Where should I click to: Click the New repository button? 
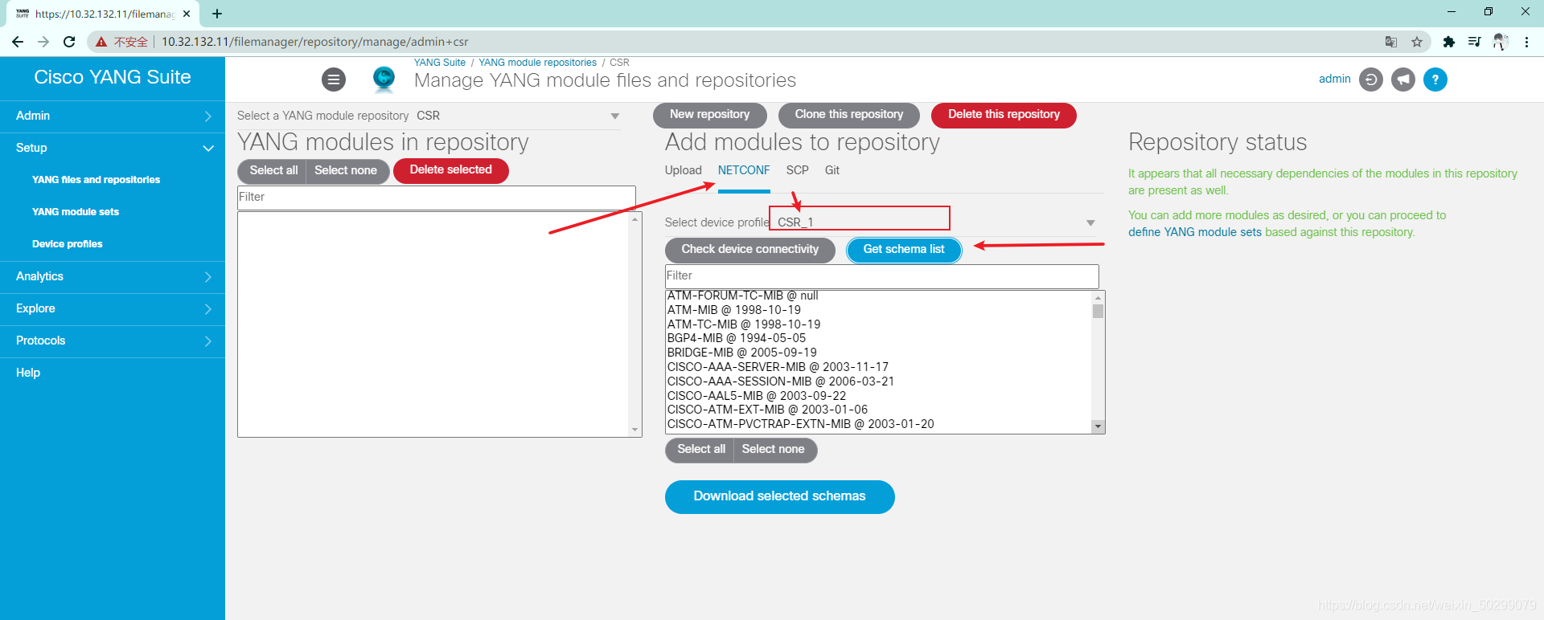(x=710, y=115)
